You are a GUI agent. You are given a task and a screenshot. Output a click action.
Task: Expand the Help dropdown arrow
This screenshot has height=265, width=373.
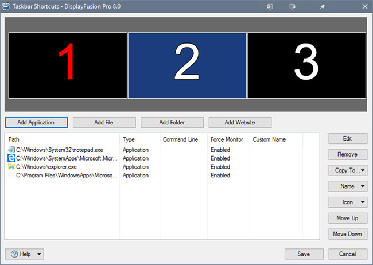39,254
